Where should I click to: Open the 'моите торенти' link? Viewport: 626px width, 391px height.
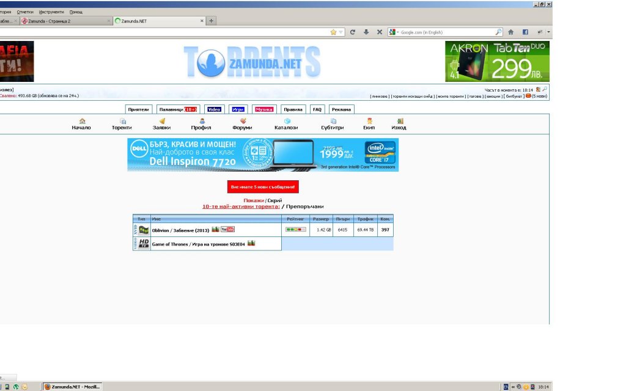point(451,96)
